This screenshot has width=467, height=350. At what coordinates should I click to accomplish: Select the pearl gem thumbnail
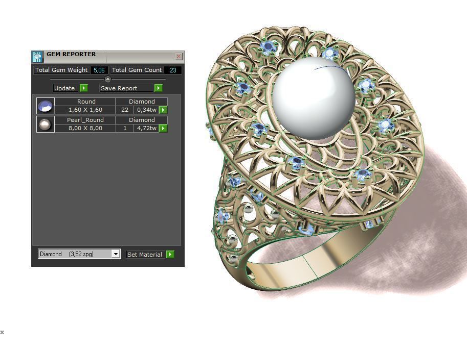[46, 124]
